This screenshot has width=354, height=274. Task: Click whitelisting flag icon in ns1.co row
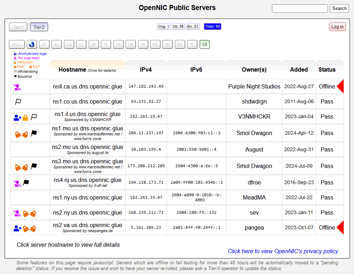[x=18, y=102]
